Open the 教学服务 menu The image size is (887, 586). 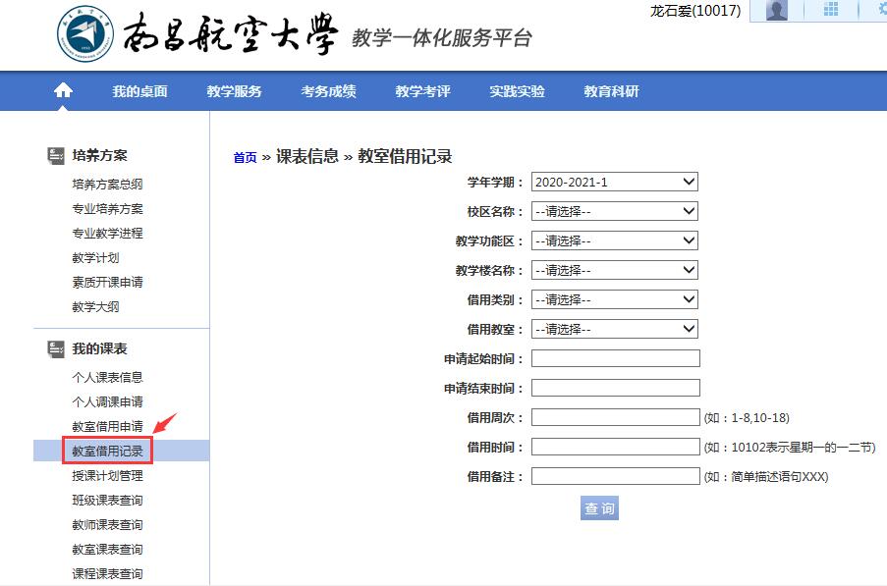coord(234,91)
